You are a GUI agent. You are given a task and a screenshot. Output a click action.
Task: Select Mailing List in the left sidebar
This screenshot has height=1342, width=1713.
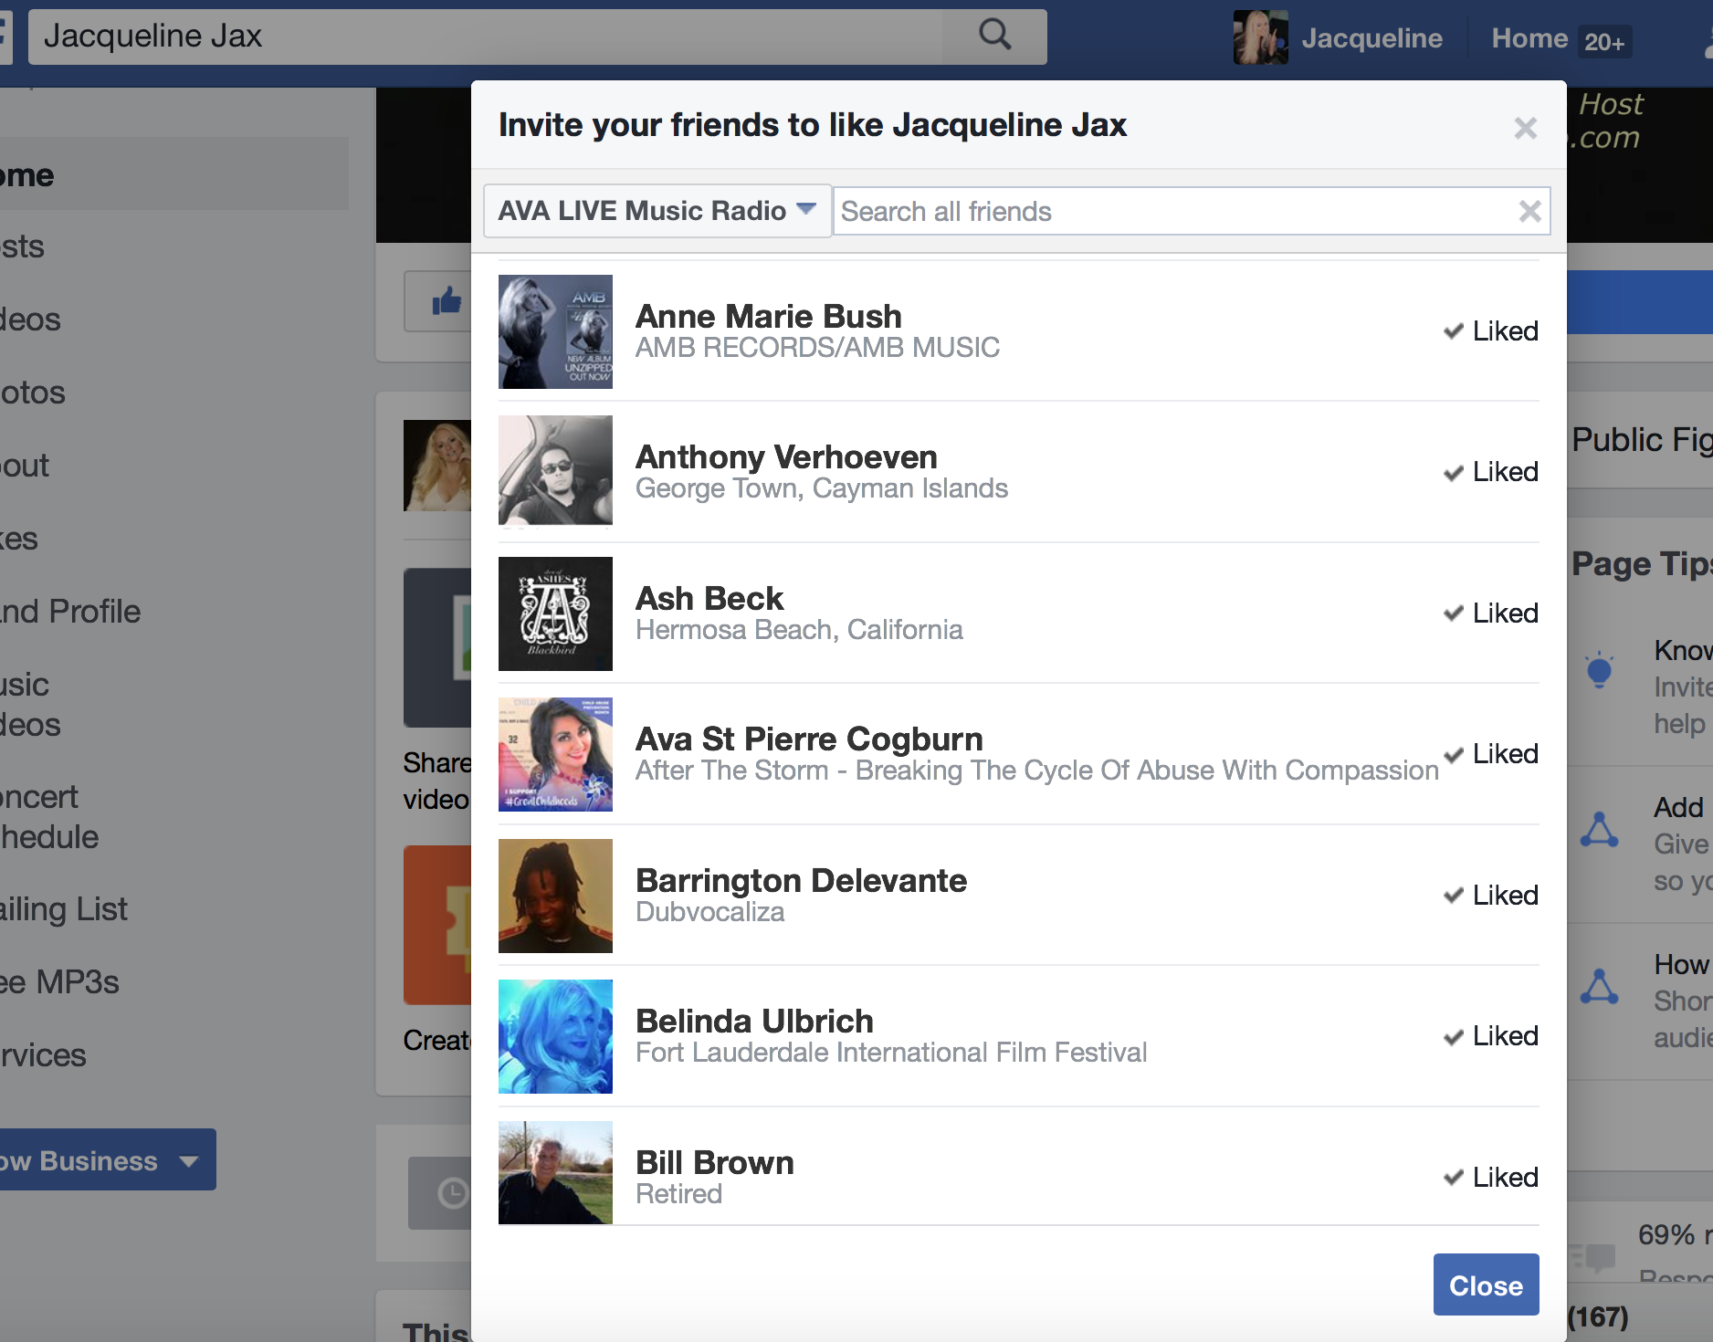coord(64,909)
